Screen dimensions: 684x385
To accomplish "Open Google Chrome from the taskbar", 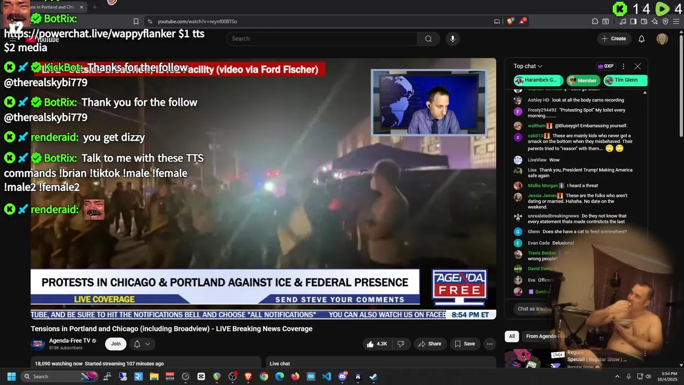I will pyautogui.click(x=264, y=376).
